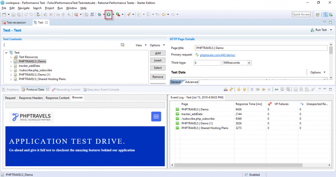Click the Add button
The height and width of the screenshot is (177, 336).
pos(158,53)
